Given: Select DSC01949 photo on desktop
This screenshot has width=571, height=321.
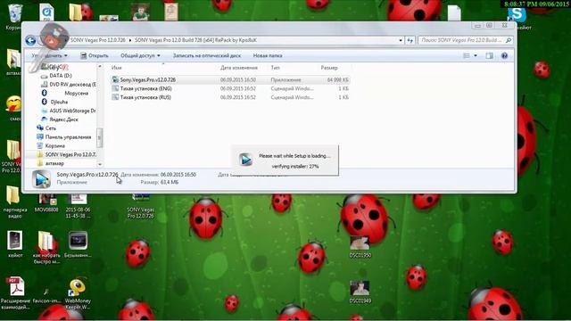Looking at the screenshot, I should point(360,292).
